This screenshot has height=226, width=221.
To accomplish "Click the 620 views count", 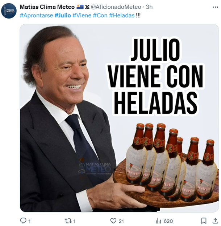I will 168,221.
